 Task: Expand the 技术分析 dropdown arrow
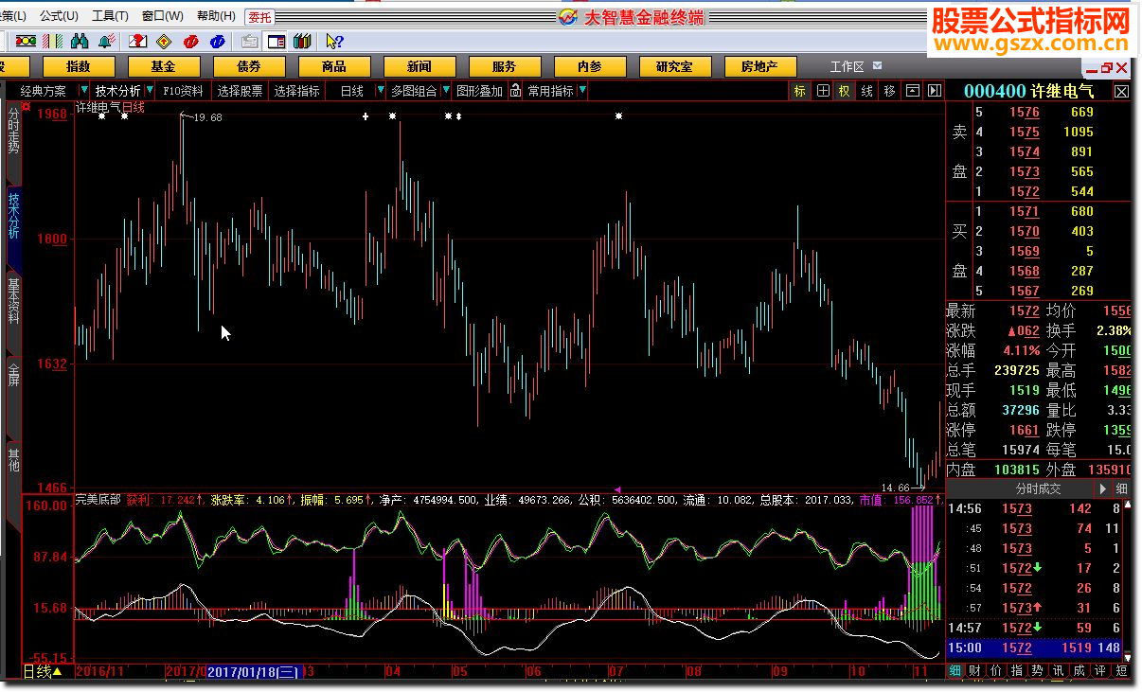click(x=149, y=91)
